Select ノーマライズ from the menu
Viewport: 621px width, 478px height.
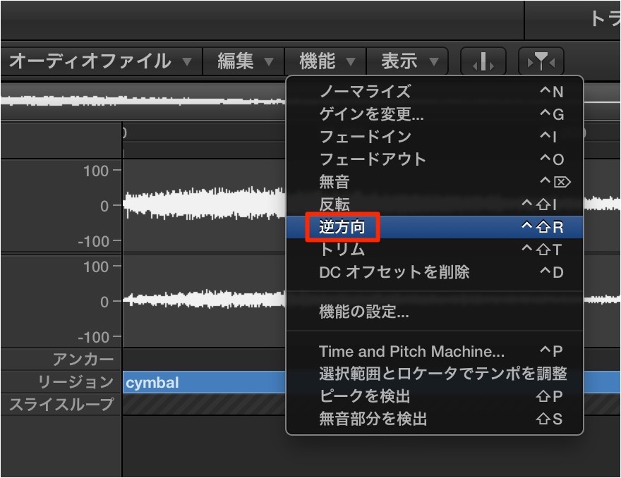(x=435, y=92)
